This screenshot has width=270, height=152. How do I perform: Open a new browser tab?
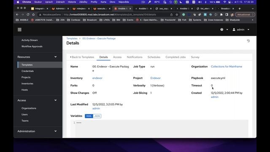pyautogui.click(x=240, y=8)
